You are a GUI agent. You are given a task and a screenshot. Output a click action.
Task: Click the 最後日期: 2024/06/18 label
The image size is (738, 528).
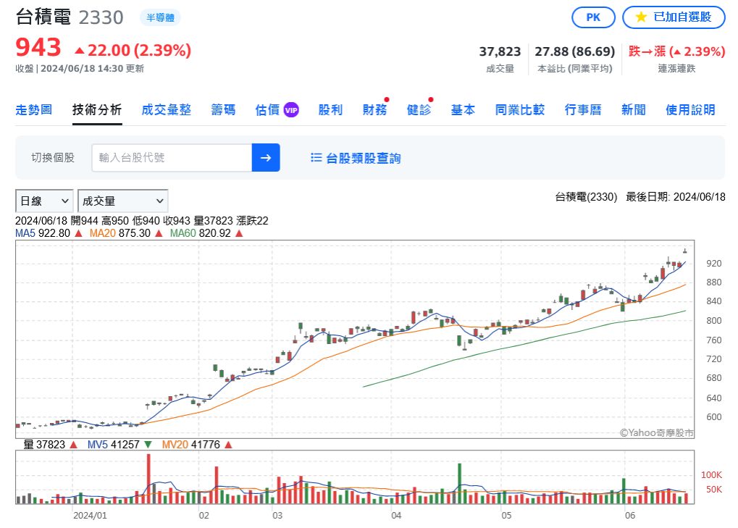pos(676,197)
